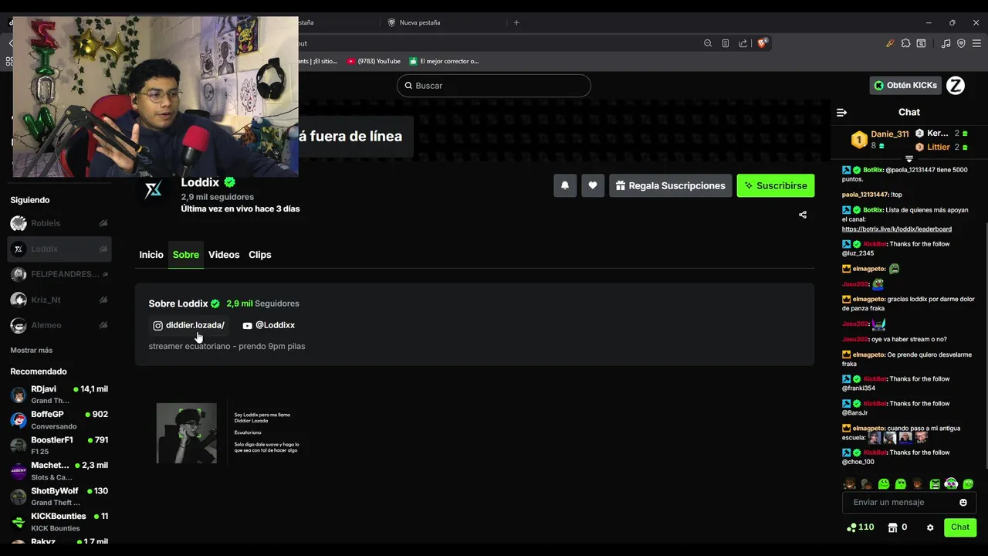Open BoffeGP recommended channel
The height and width of the screenshot is (556, 988).
point(59,420)
